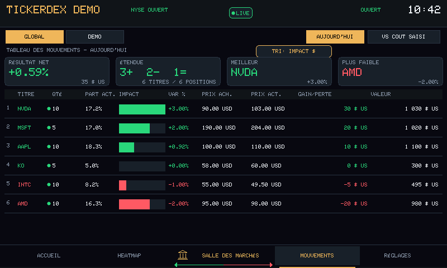Click the VAR % column header
The height and width of the screenshot is (268, 447).
point(177,94)
